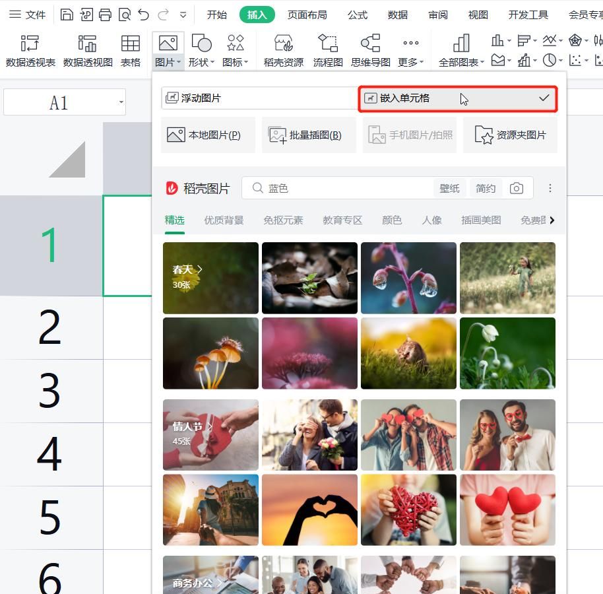Image resolution: width=603 pixels, height=594 pixels.
Task: Select the 人像 category tab
Action: pyautogui.click(x=432, y=220)
